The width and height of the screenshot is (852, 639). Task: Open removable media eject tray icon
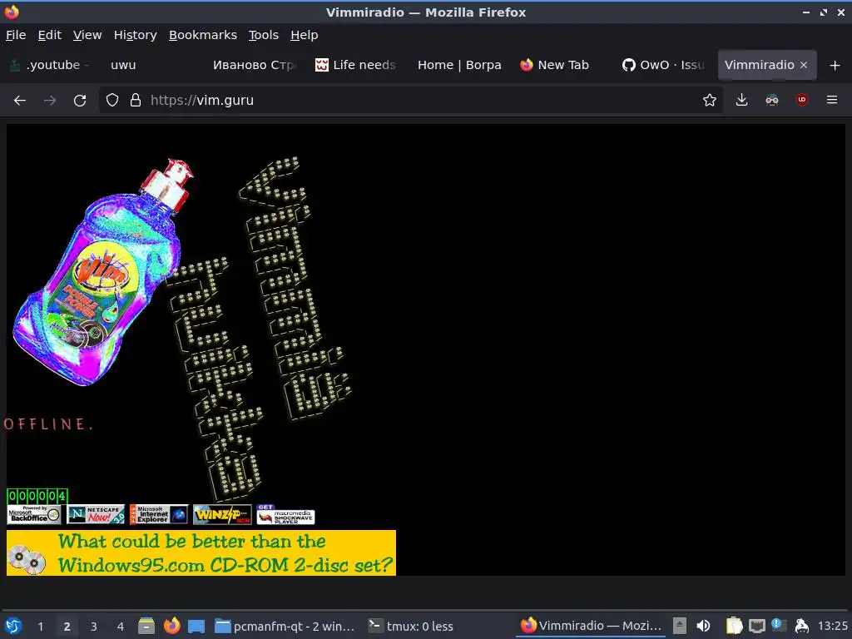tap(679, 626)
